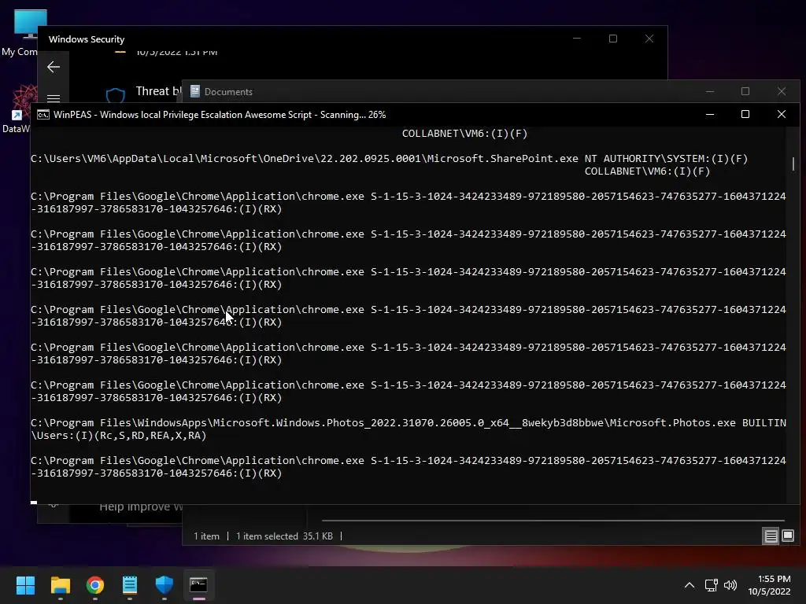
Task: Click the Microsoft.Photos.exe path line
Action: coord(409,422)
